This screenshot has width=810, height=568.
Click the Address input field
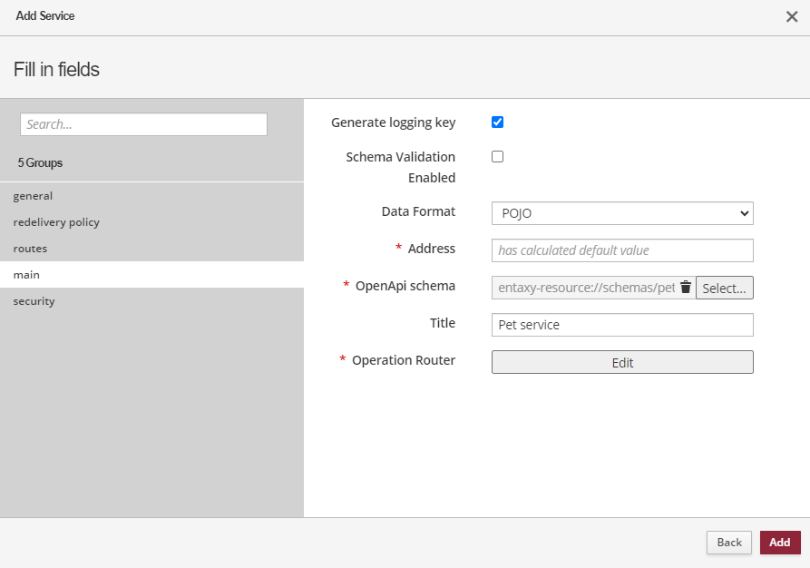(622, 250)
